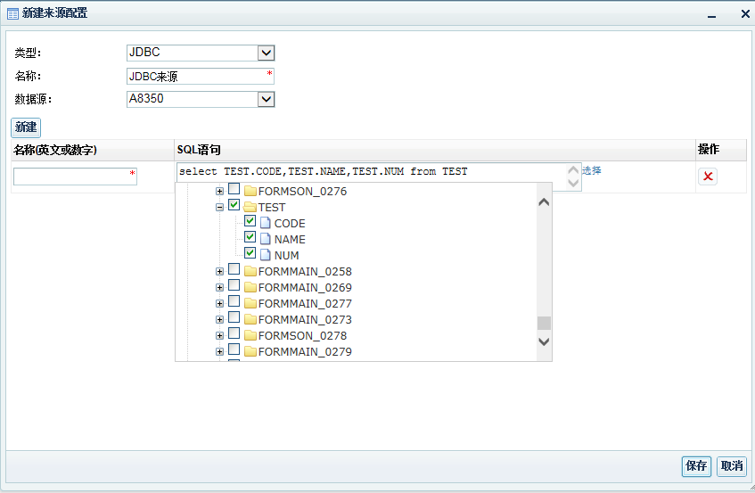
Task: Select the TEST tree item label
Action: click(x=272, y=208)
